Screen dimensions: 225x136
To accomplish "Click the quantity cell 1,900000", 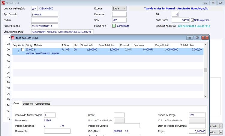I will 92,50.
